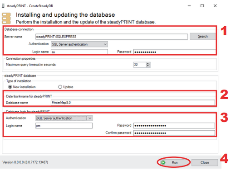231x171 pixels.
Task: Increase the maximum query timeout with the up arrow
Action: [x=148, y=63]
